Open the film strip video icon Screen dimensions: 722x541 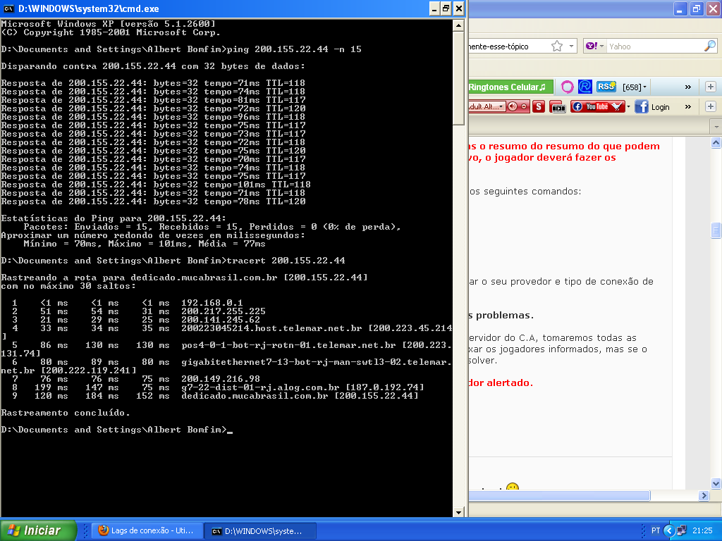(558, 106)
